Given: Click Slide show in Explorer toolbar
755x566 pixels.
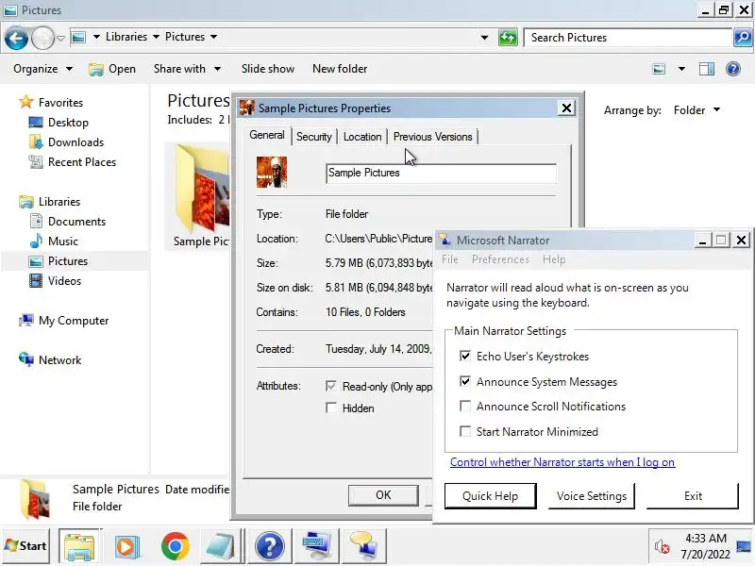Looking at the screenshot, I should [268, 69].
